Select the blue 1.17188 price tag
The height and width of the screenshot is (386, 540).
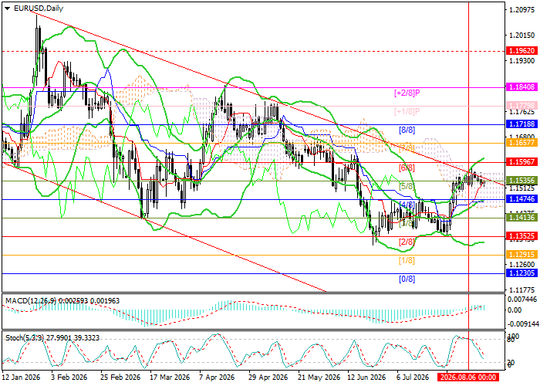(521, 124)
